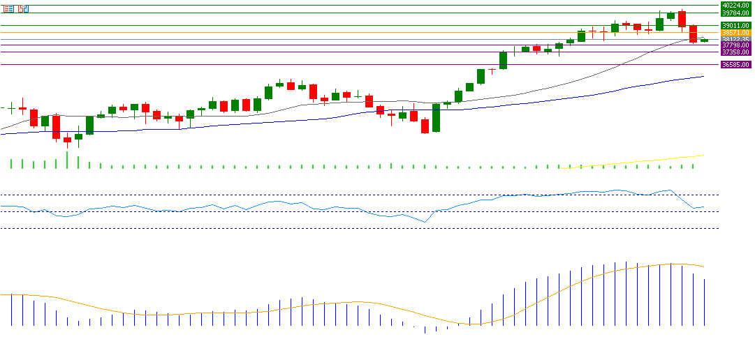Viewport: 755px width, 353px height.
Task: Click the orange 38571.00 pivot label
Action: coord(735,33)
